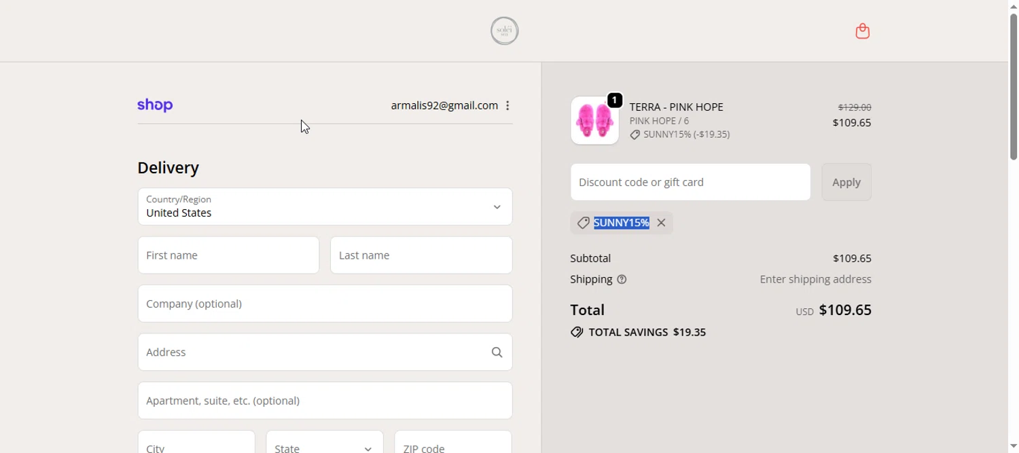1019x453 pixels.
Task: Click the Total USD $109.65 amount
Action: 834,310
